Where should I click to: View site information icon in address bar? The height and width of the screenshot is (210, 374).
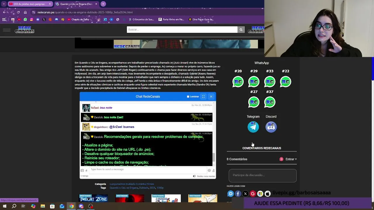34,12
